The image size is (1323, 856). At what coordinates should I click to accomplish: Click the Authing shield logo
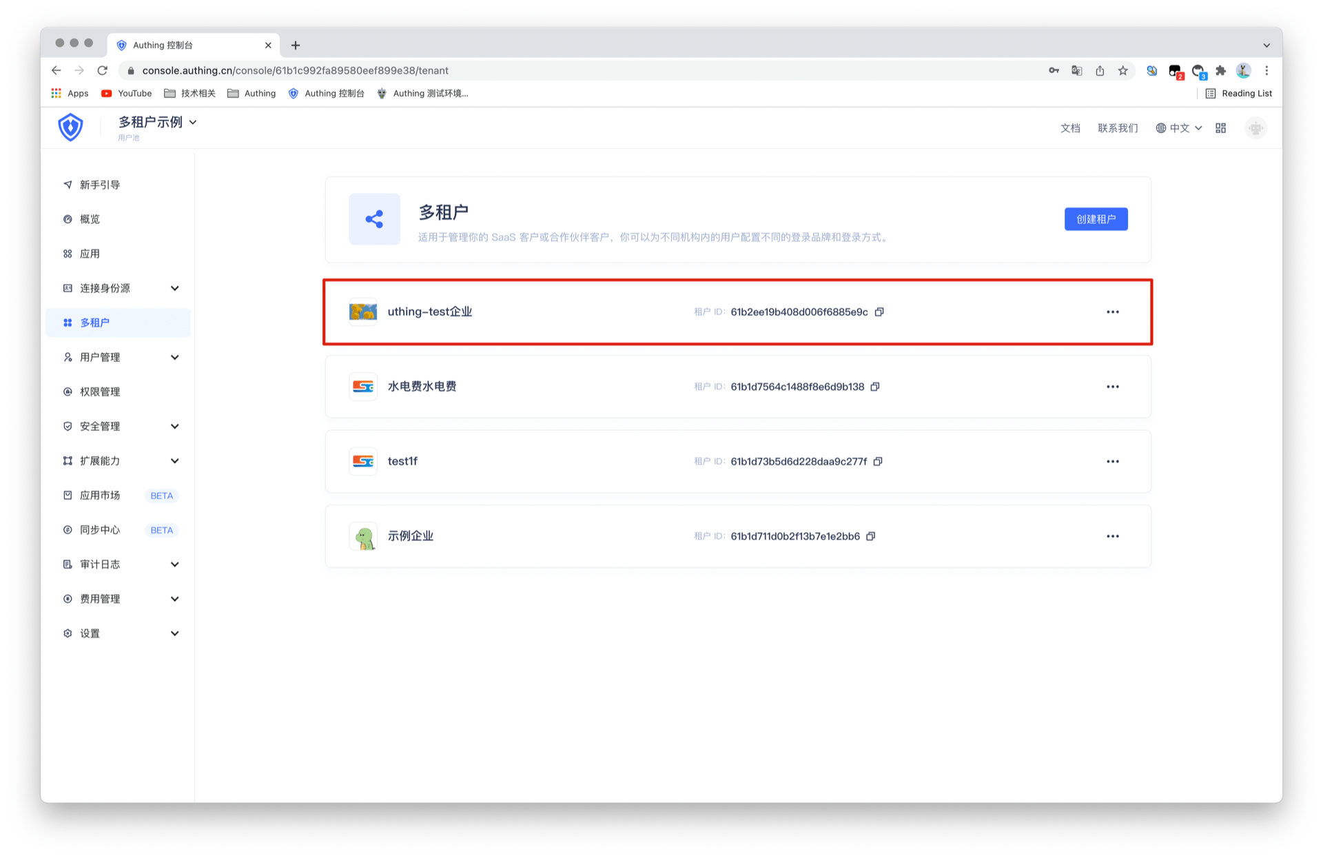click(x=70, y=128)
